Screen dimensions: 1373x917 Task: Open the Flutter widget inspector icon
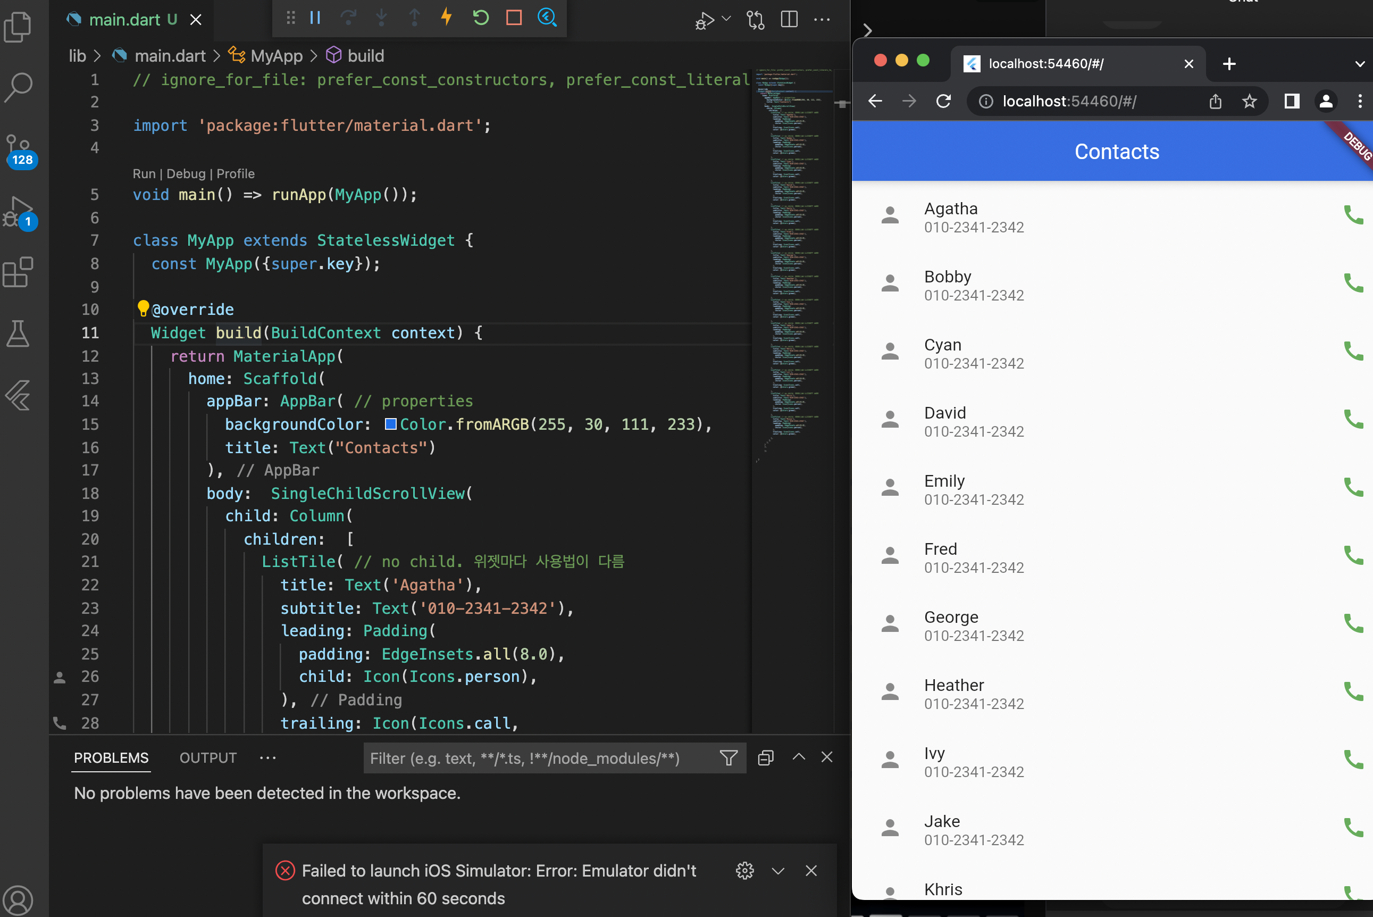click(547, 18)
